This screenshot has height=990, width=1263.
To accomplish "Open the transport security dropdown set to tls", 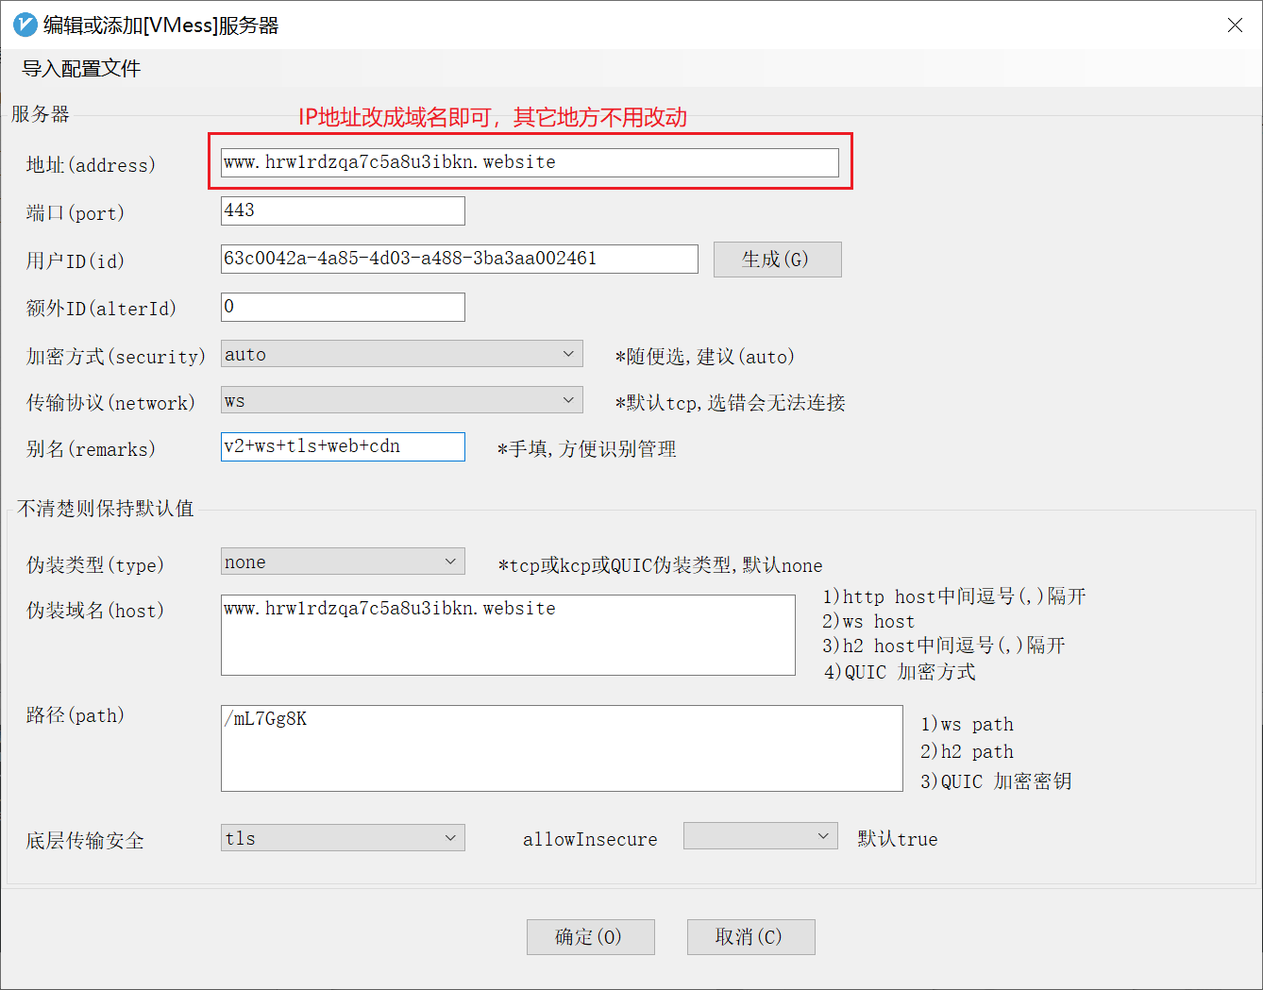I will [343, 838].
